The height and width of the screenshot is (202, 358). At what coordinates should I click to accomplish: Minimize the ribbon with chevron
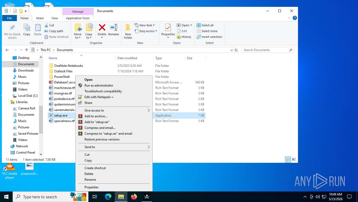[x=289, y=18]
